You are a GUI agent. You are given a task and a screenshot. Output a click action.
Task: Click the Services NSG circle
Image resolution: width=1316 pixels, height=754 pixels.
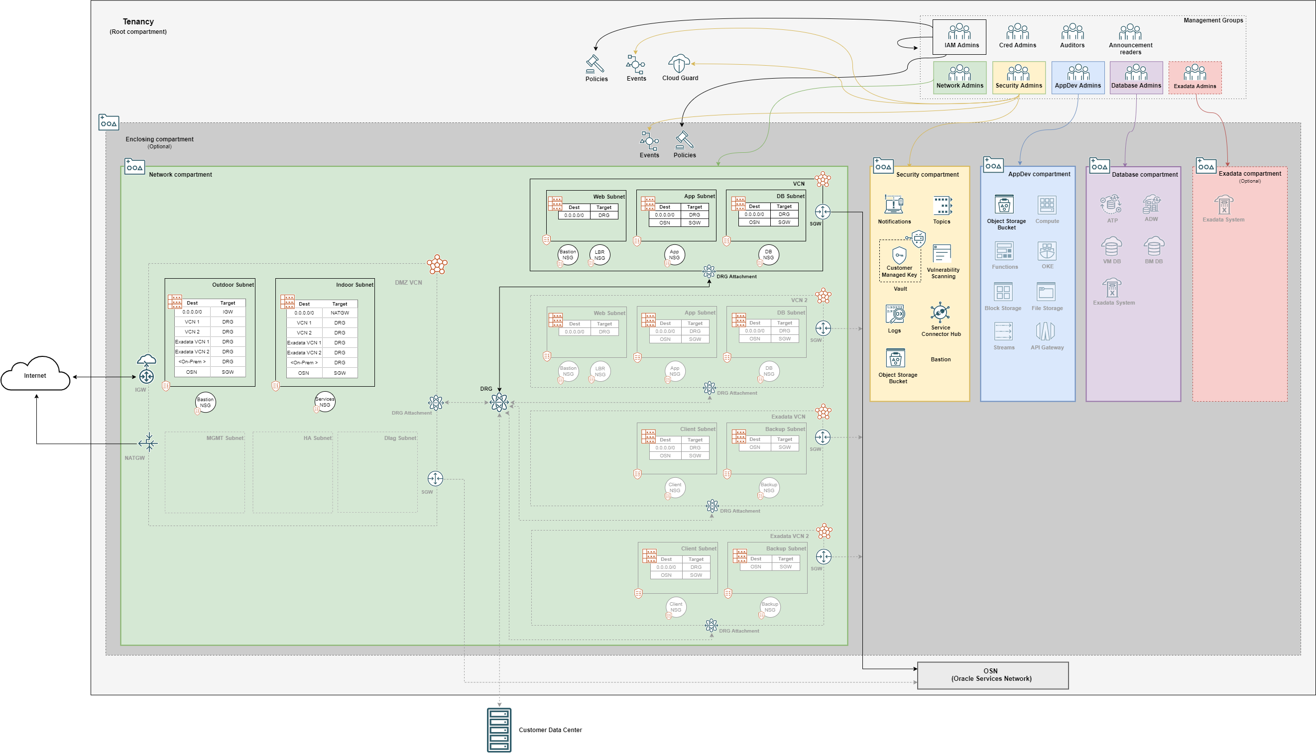(x=325, y=402)
